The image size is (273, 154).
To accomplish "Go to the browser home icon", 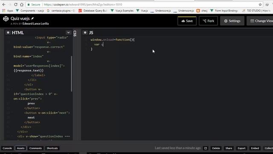I will pos(22,4).
